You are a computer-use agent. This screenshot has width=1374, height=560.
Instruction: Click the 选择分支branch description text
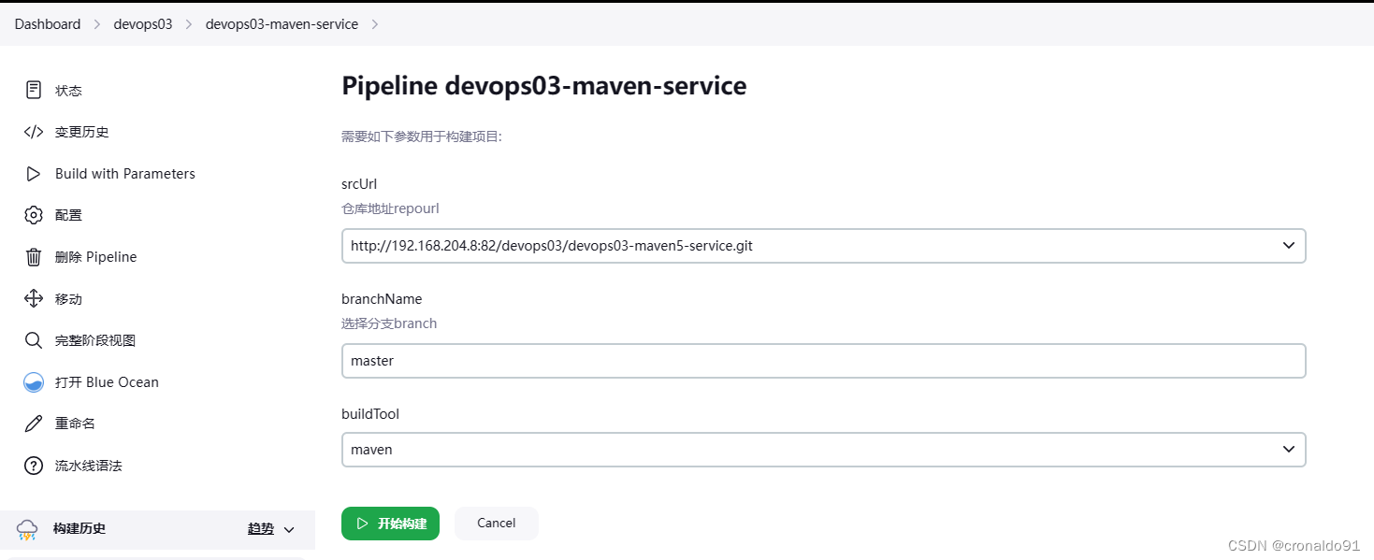389,323
